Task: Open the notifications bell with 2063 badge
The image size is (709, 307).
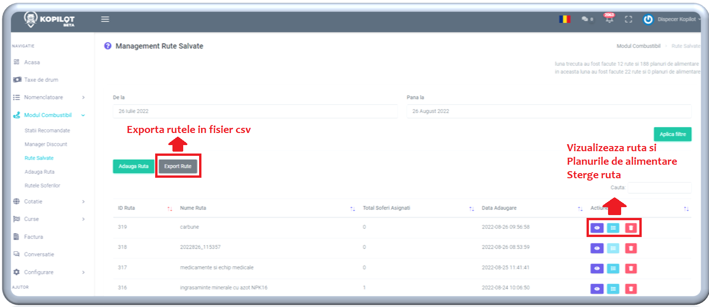Action: pyautogui.click(x=609, y=19)
